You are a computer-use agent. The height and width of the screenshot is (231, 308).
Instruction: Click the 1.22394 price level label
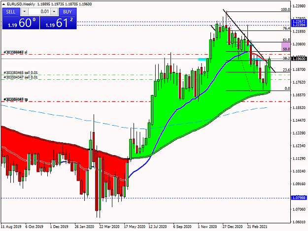coord(299,25)
